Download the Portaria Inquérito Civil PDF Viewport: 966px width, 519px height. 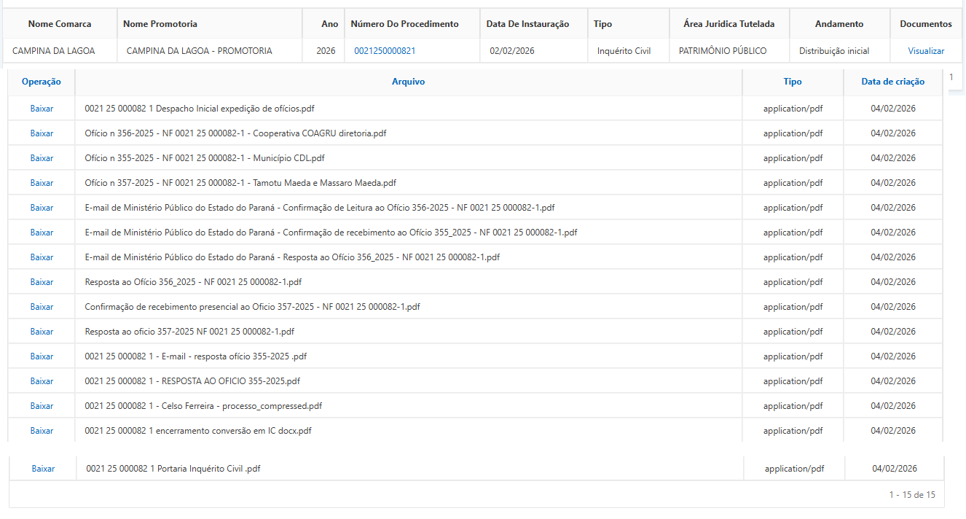[43, 469]
